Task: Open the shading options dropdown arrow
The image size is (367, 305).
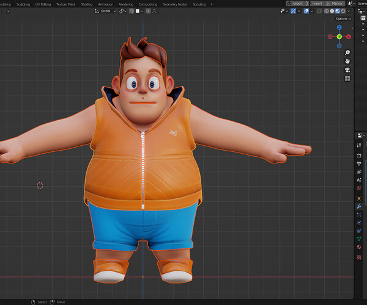Action: (349, 11)
